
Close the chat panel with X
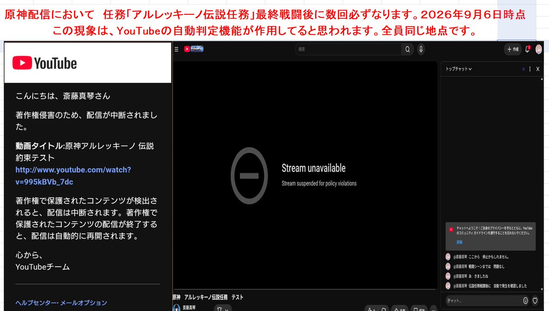coord(538,69)
